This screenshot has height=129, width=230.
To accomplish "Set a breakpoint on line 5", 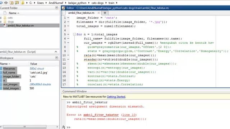I will coord(68,34).
